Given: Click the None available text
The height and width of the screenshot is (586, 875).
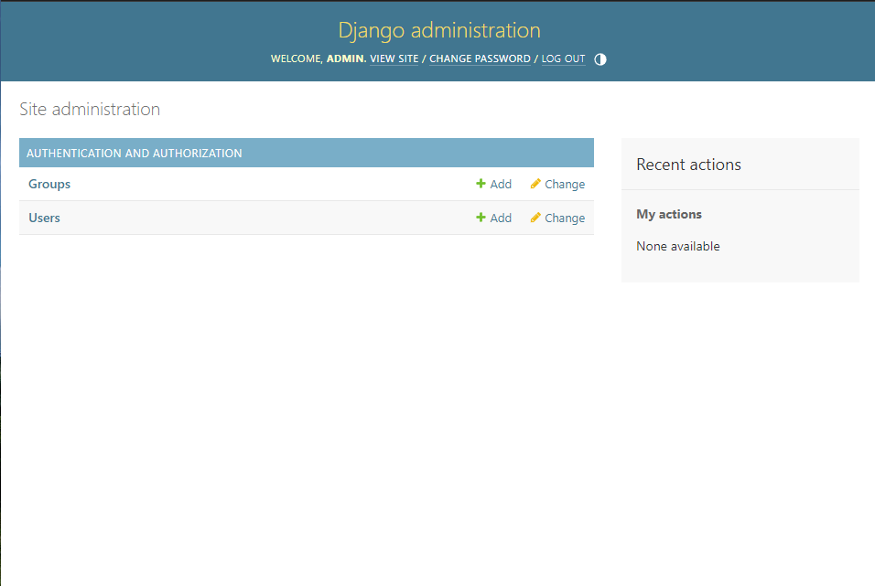Looking at the screenshot, I should pyautogui.click(x=678, y=246).
